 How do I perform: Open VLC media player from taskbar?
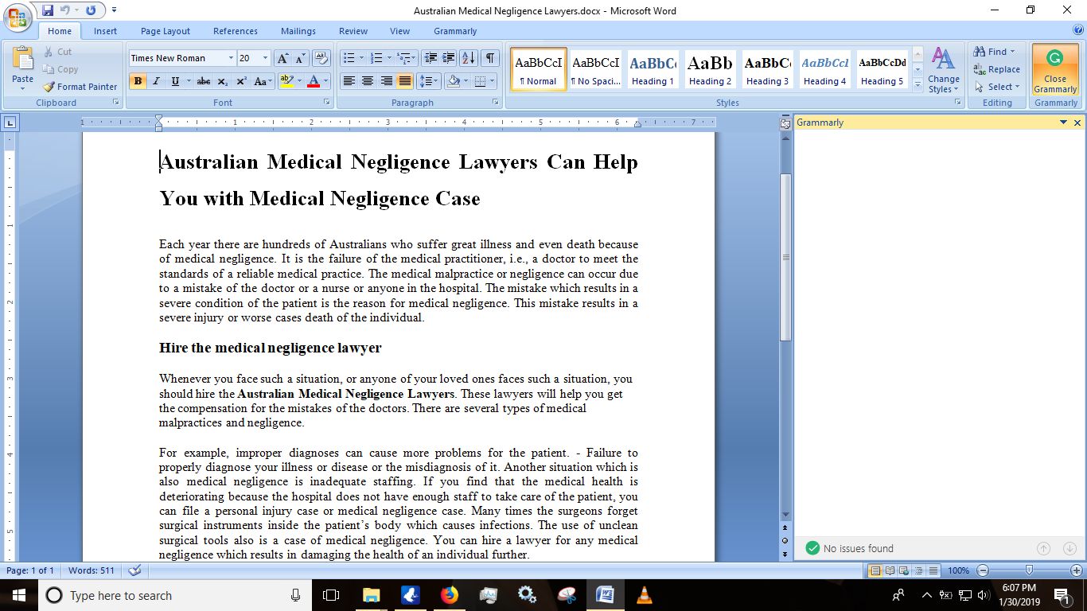[644, 595]
